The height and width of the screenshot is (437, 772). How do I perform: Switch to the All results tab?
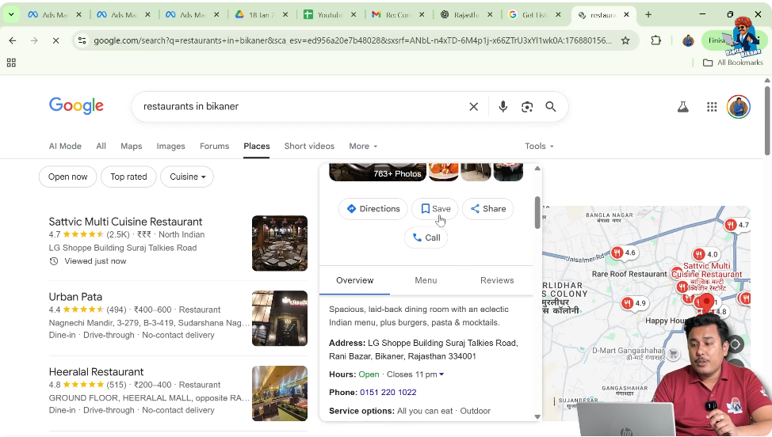coord(101,146)
